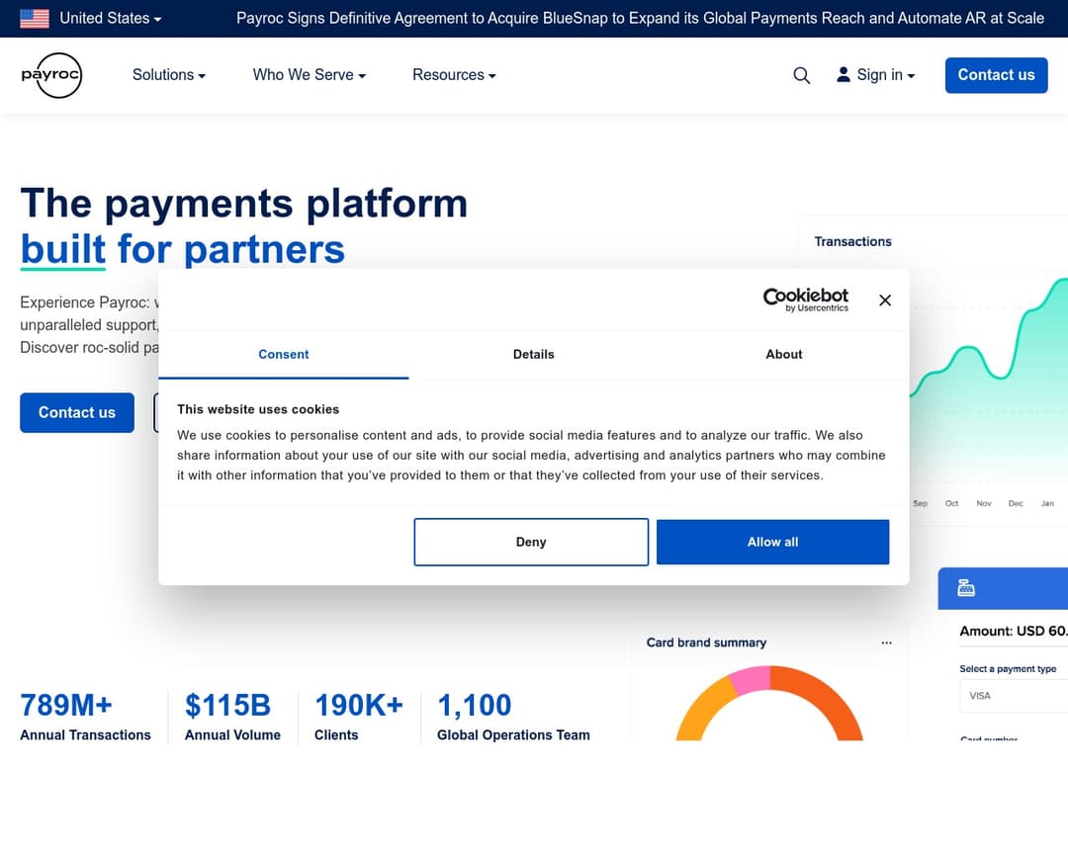Click the $115B Annual Volume stat
The height and width of the screenshot is (854, 1068).
[232, 717]
